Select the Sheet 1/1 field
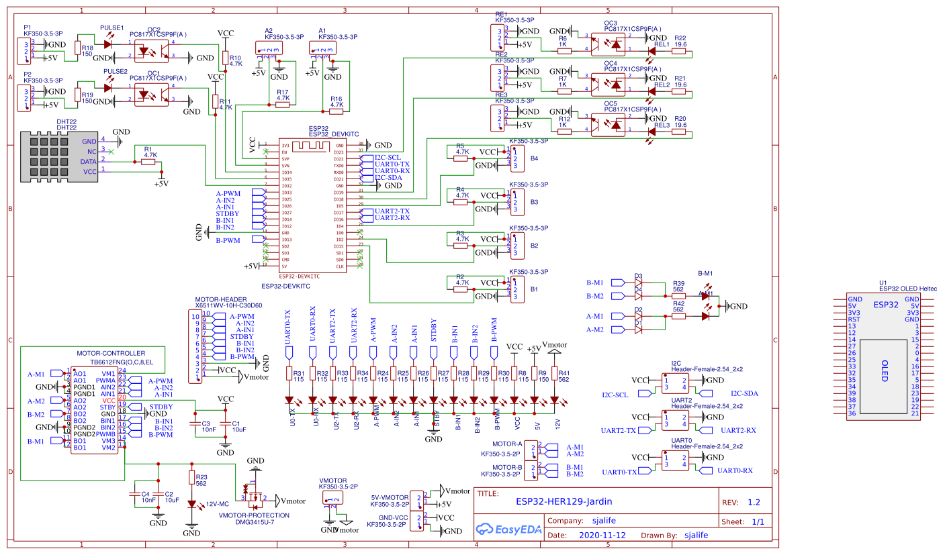This screenshot has width=945, height=555. (759, 520)
